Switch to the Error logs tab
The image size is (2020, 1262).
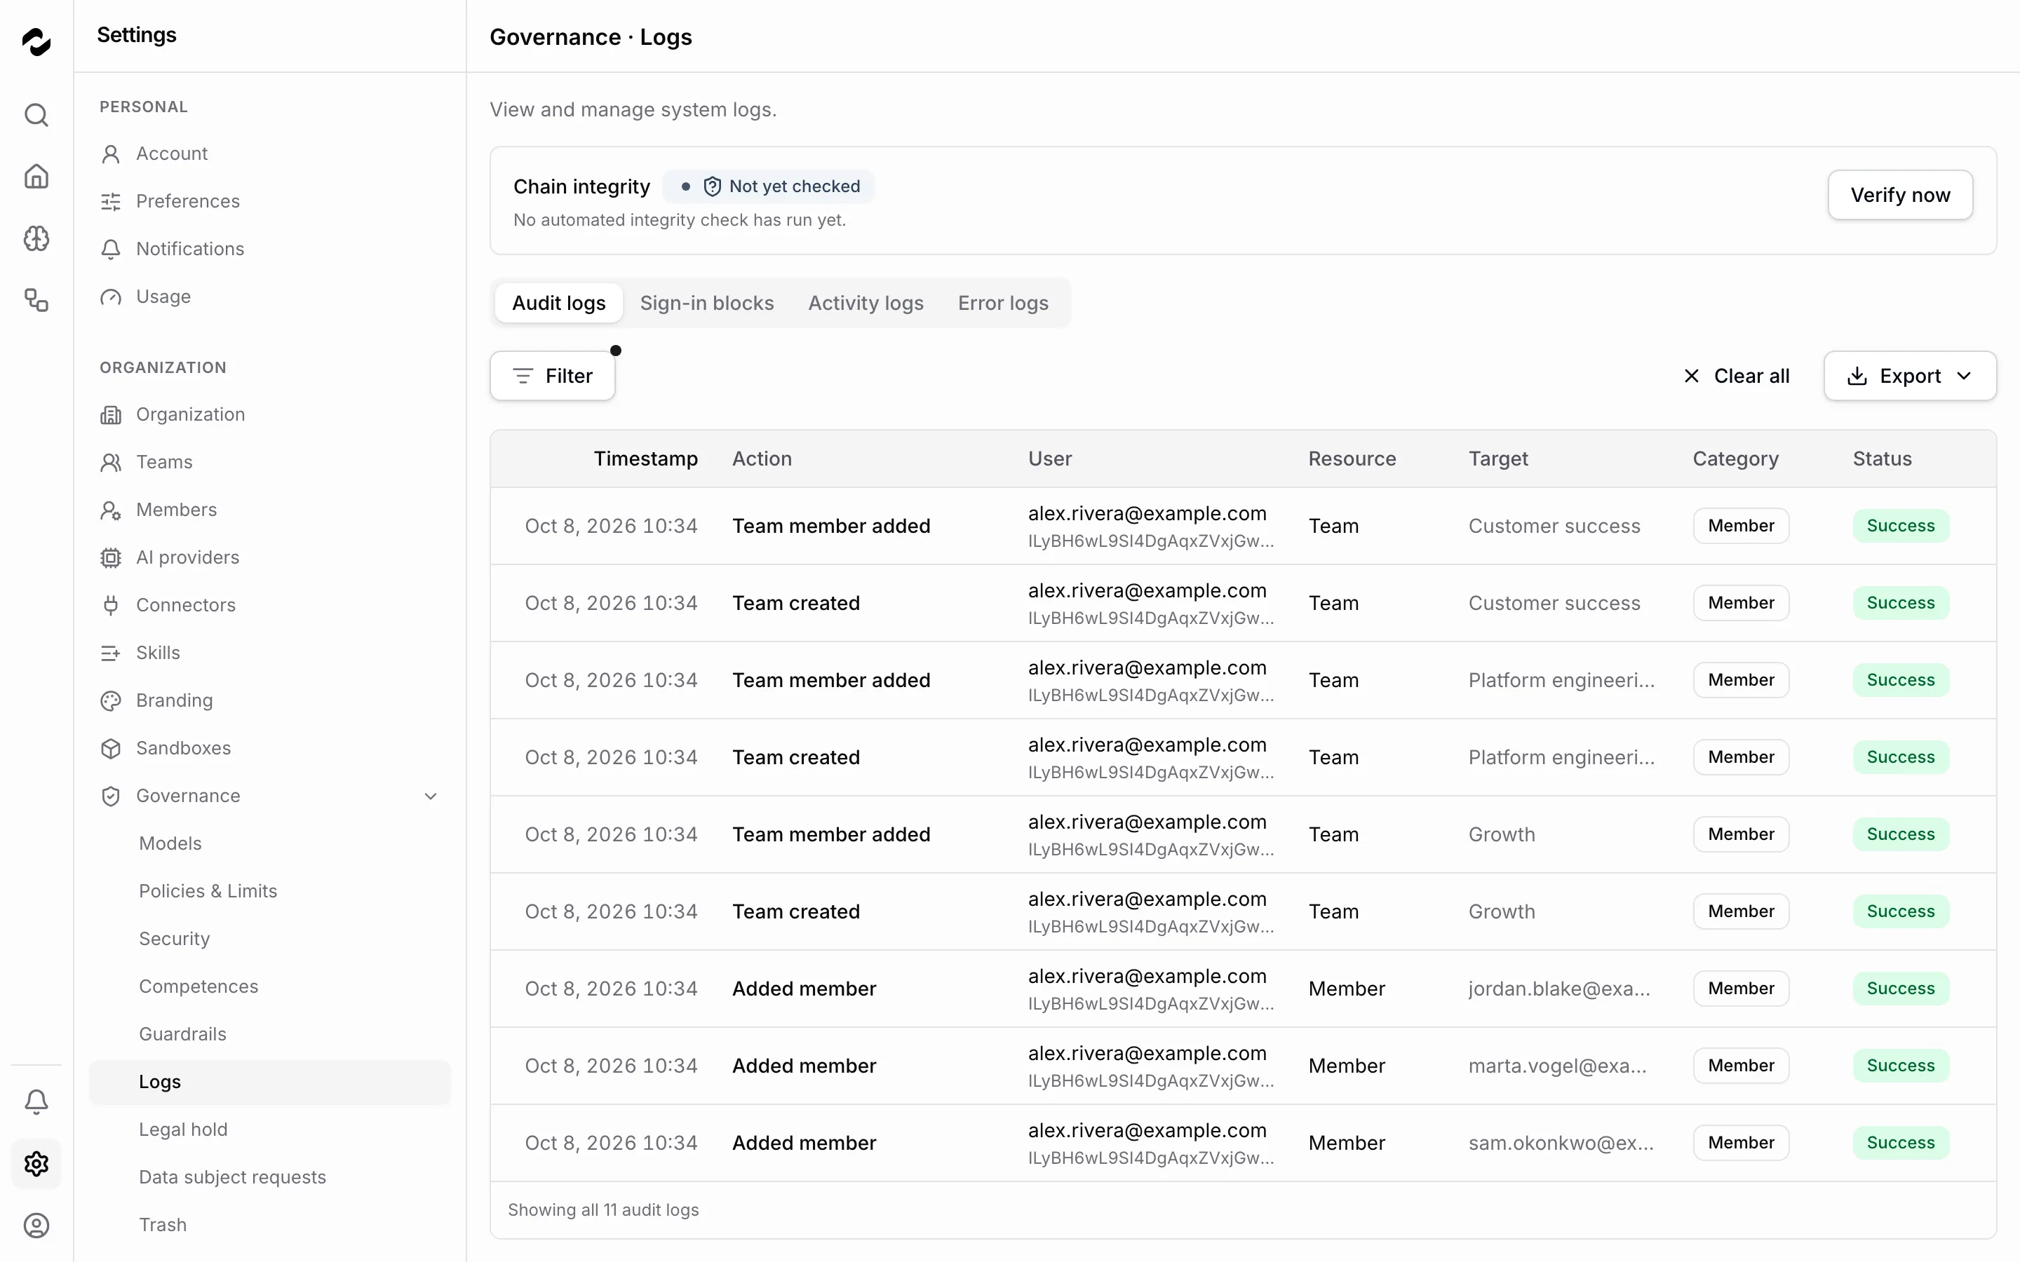pos(1002,303)
